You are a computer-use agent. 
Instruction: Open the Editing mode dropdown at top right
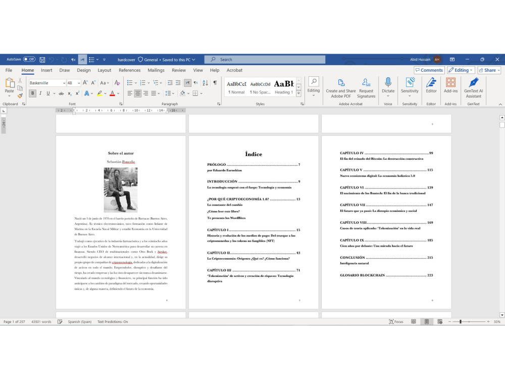tap(461, 70)
